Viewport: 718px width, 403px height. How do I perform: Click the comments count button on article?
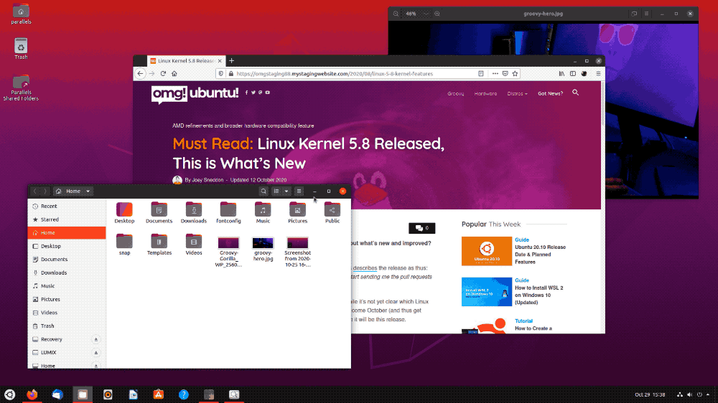(421, 228)
